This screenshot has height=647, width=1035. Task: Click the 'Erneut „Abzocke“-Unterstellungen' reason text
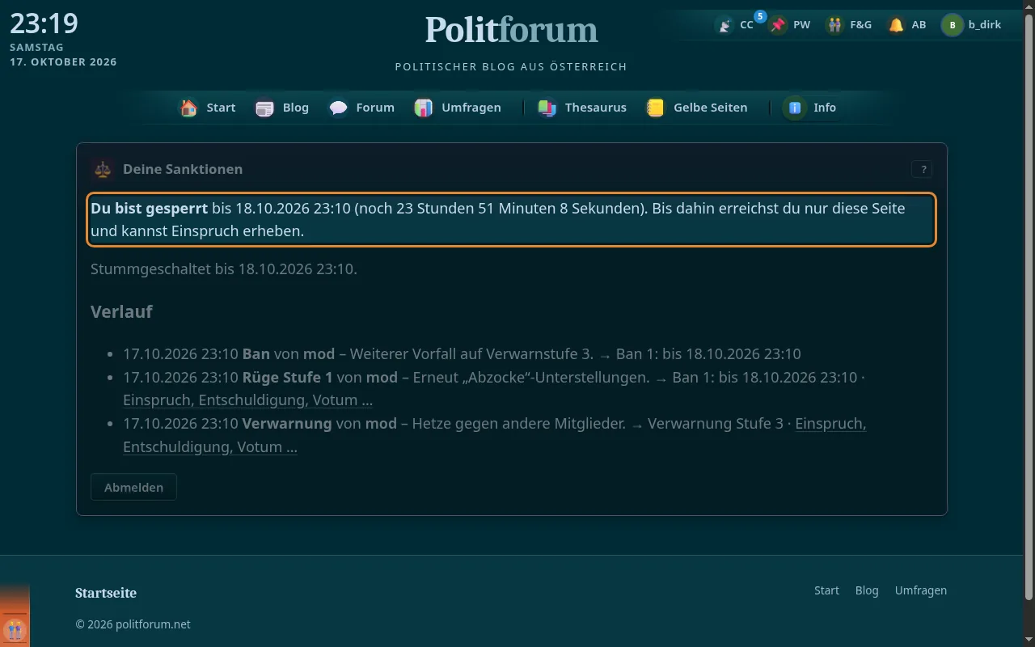(531, 377)
